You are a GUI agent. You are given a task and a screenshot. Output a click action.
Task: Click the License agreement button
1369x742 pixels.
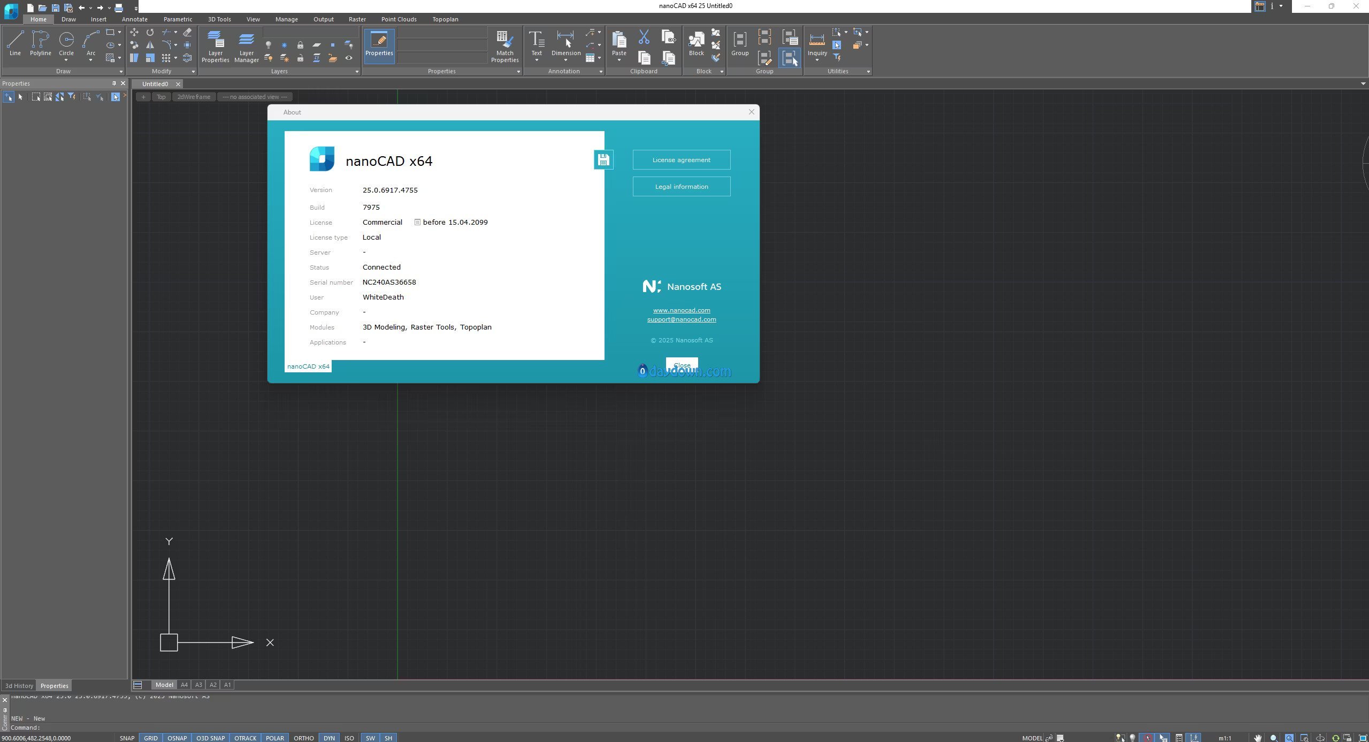pos(681,160)
